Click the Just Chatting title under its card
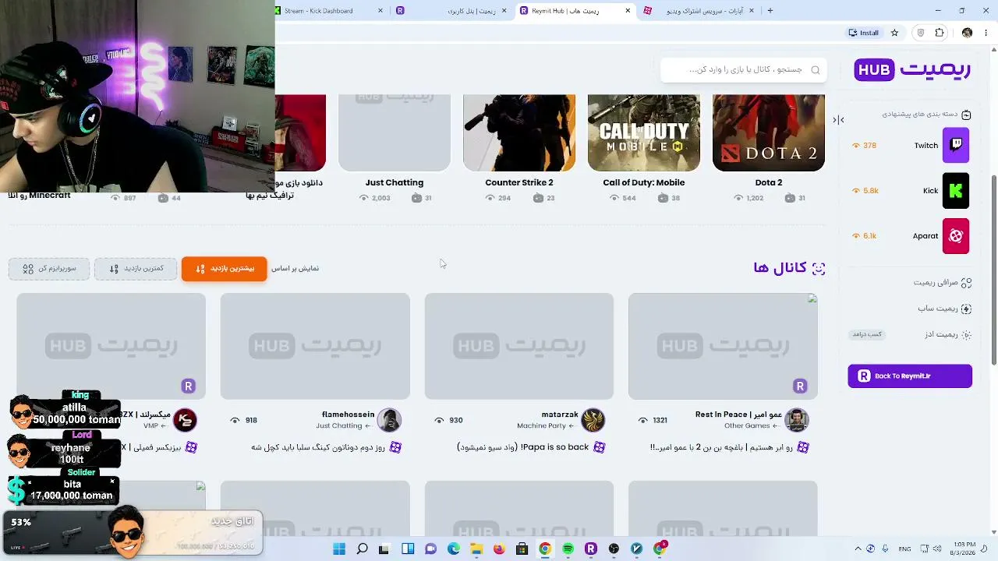998x561 pixels. pos(395,182)
